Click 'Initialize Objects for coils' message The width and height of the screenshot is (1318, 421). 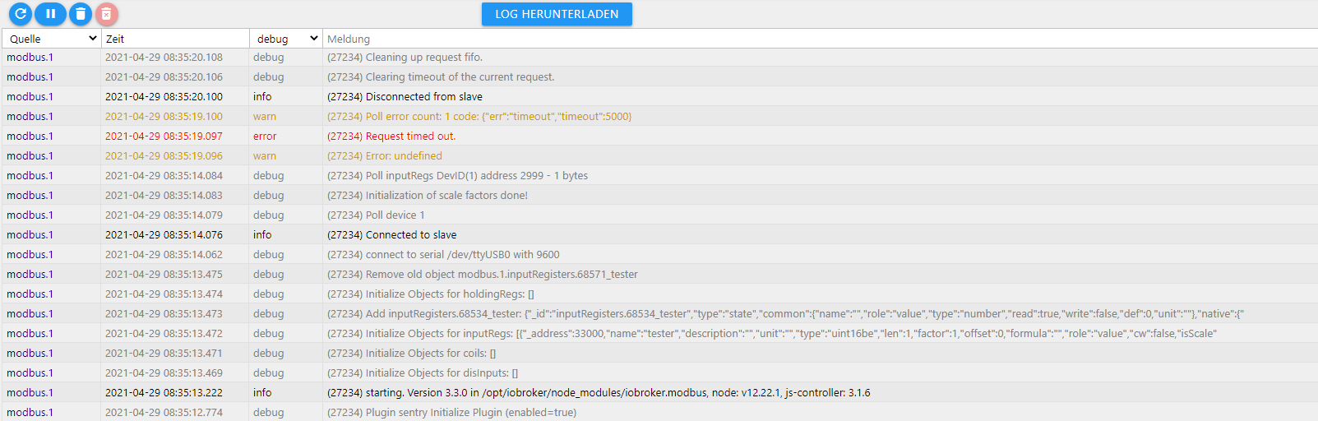[411, 353]
